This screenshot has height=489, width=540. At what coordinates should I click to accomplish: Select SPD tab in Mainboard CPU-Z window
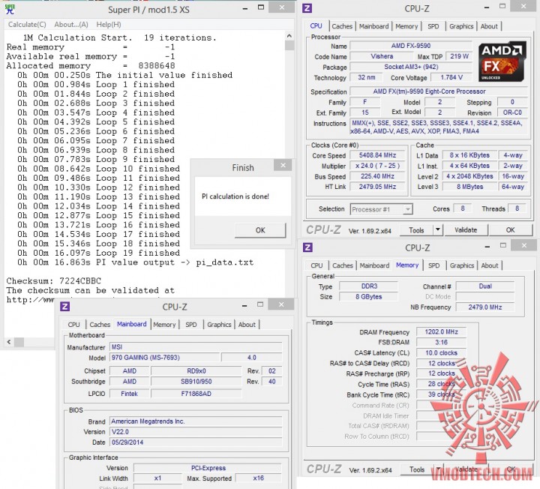(x=191, y=325)
